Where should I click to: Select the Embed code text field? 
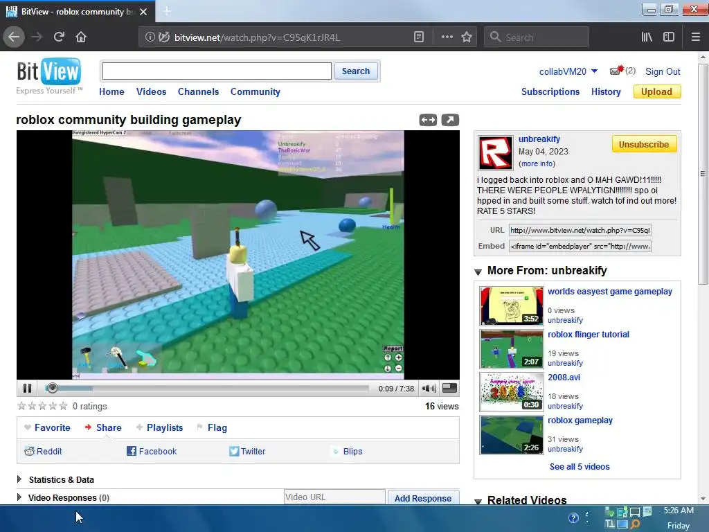[580, 246]
